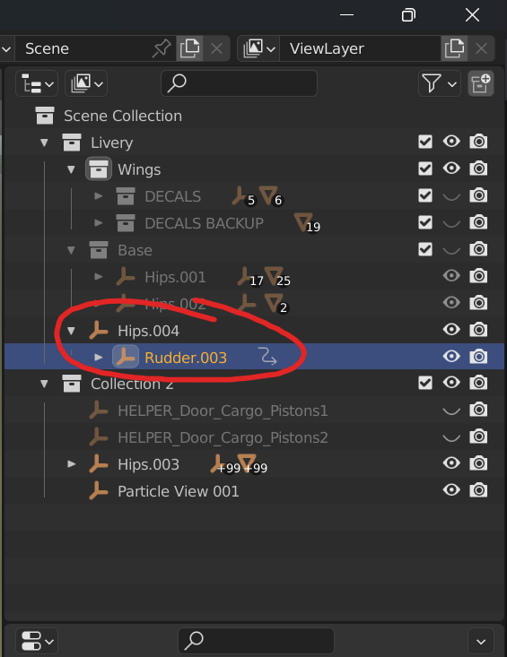Open the outliner filter dropdown
Viewport: 507px width, 657px height.
439,83
